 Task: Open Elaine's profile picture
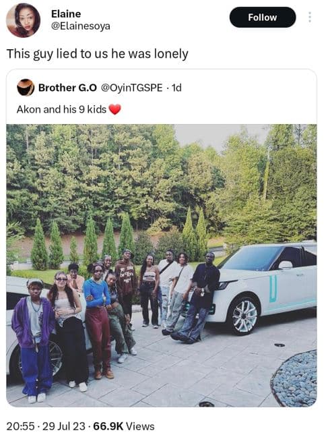point(23,20)
